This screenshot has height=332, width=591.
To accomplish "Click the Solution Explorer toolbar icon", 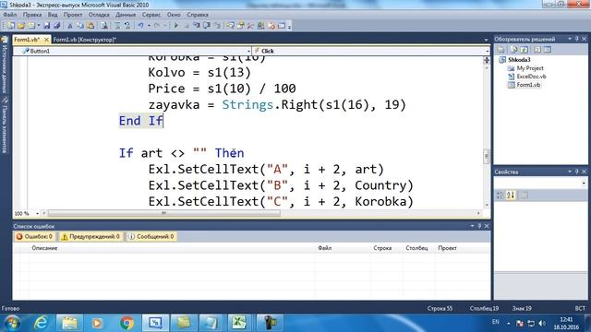I will pos(230,26).
